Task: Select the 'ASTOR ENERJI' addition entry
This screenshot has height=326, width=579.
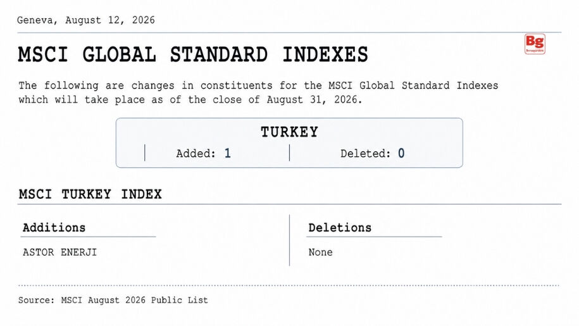Action: click(x=59, y=253)
